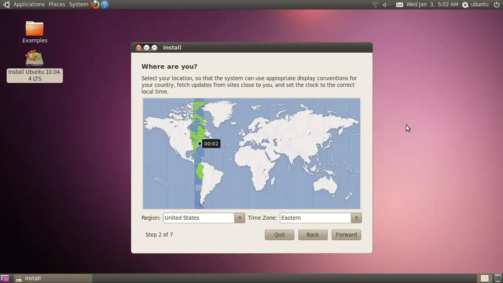The height and width of the screenshot is (283, 503).
Task: Open the volume control indicator
Action: tap(387, 5)
